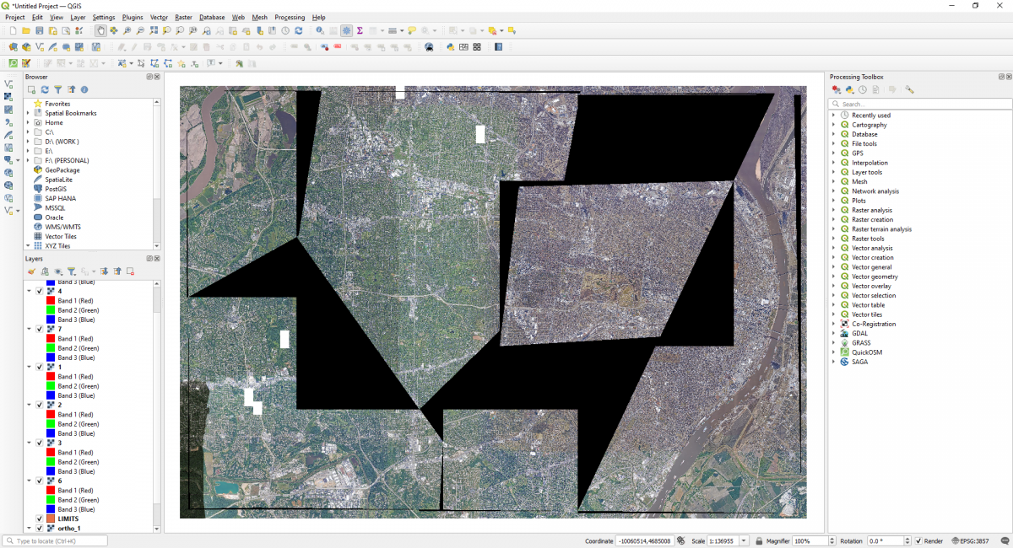This screenshot has width=1013, height=548.
Task: Expand the Vector geometry toolbox group
Action: (833, 277)
